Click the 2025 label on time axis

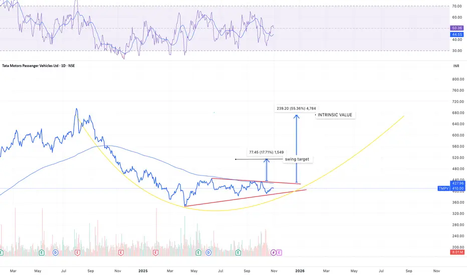(x=143, y=271)
